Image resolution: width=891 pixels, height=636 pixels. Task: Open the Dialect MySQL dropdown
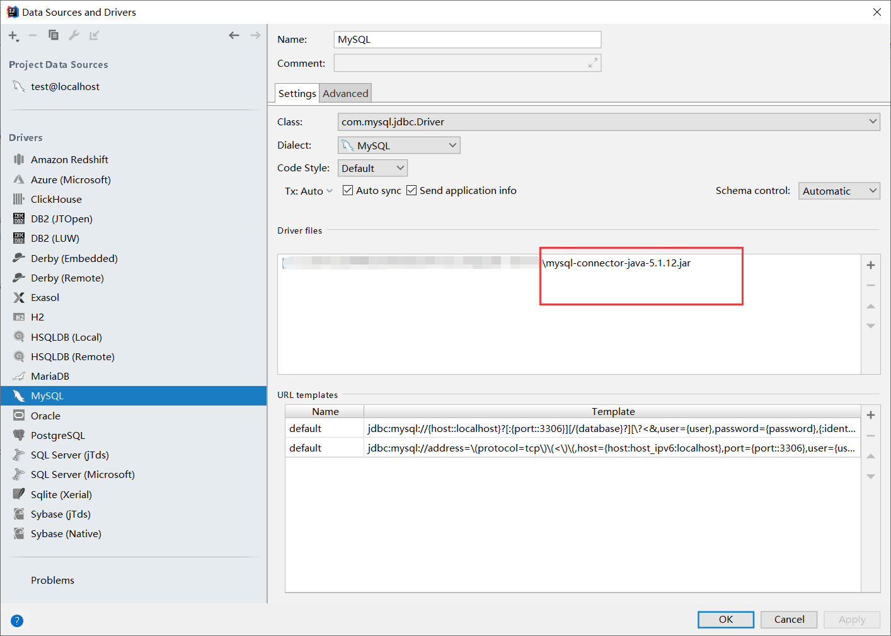[x=399, y=145]
